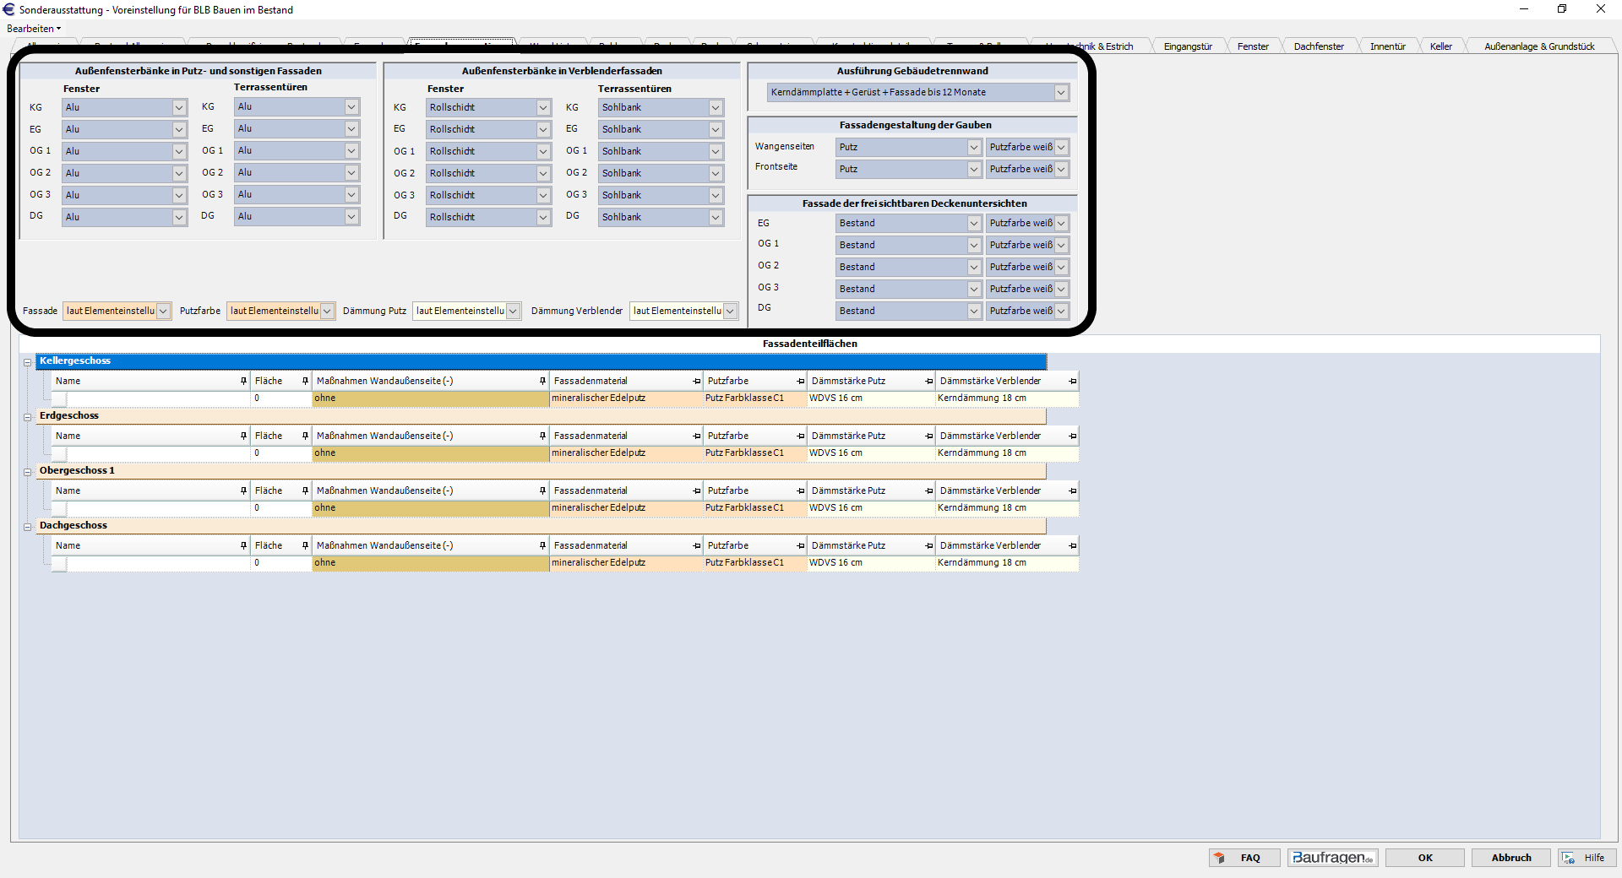Viewport: 1622px width, 878px height.
Task: Switch to the Dachfenster tab
Action: coord(1318,46)
